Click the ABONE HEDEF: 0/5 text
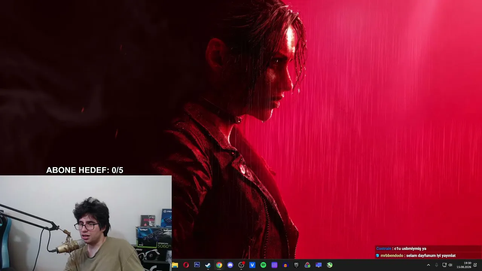 click(85, 170)
